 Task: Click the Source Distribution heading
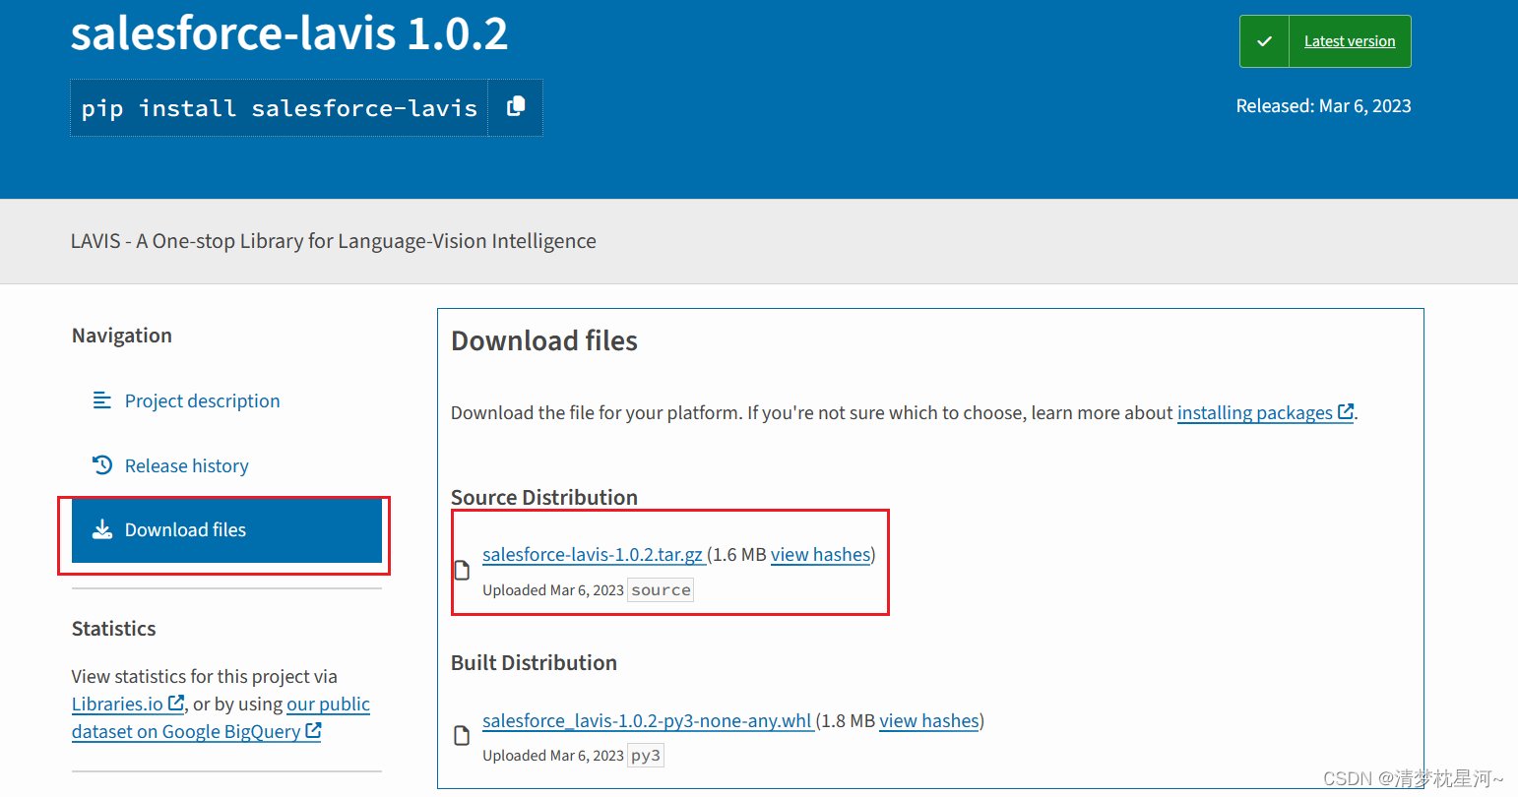[544, 497]
